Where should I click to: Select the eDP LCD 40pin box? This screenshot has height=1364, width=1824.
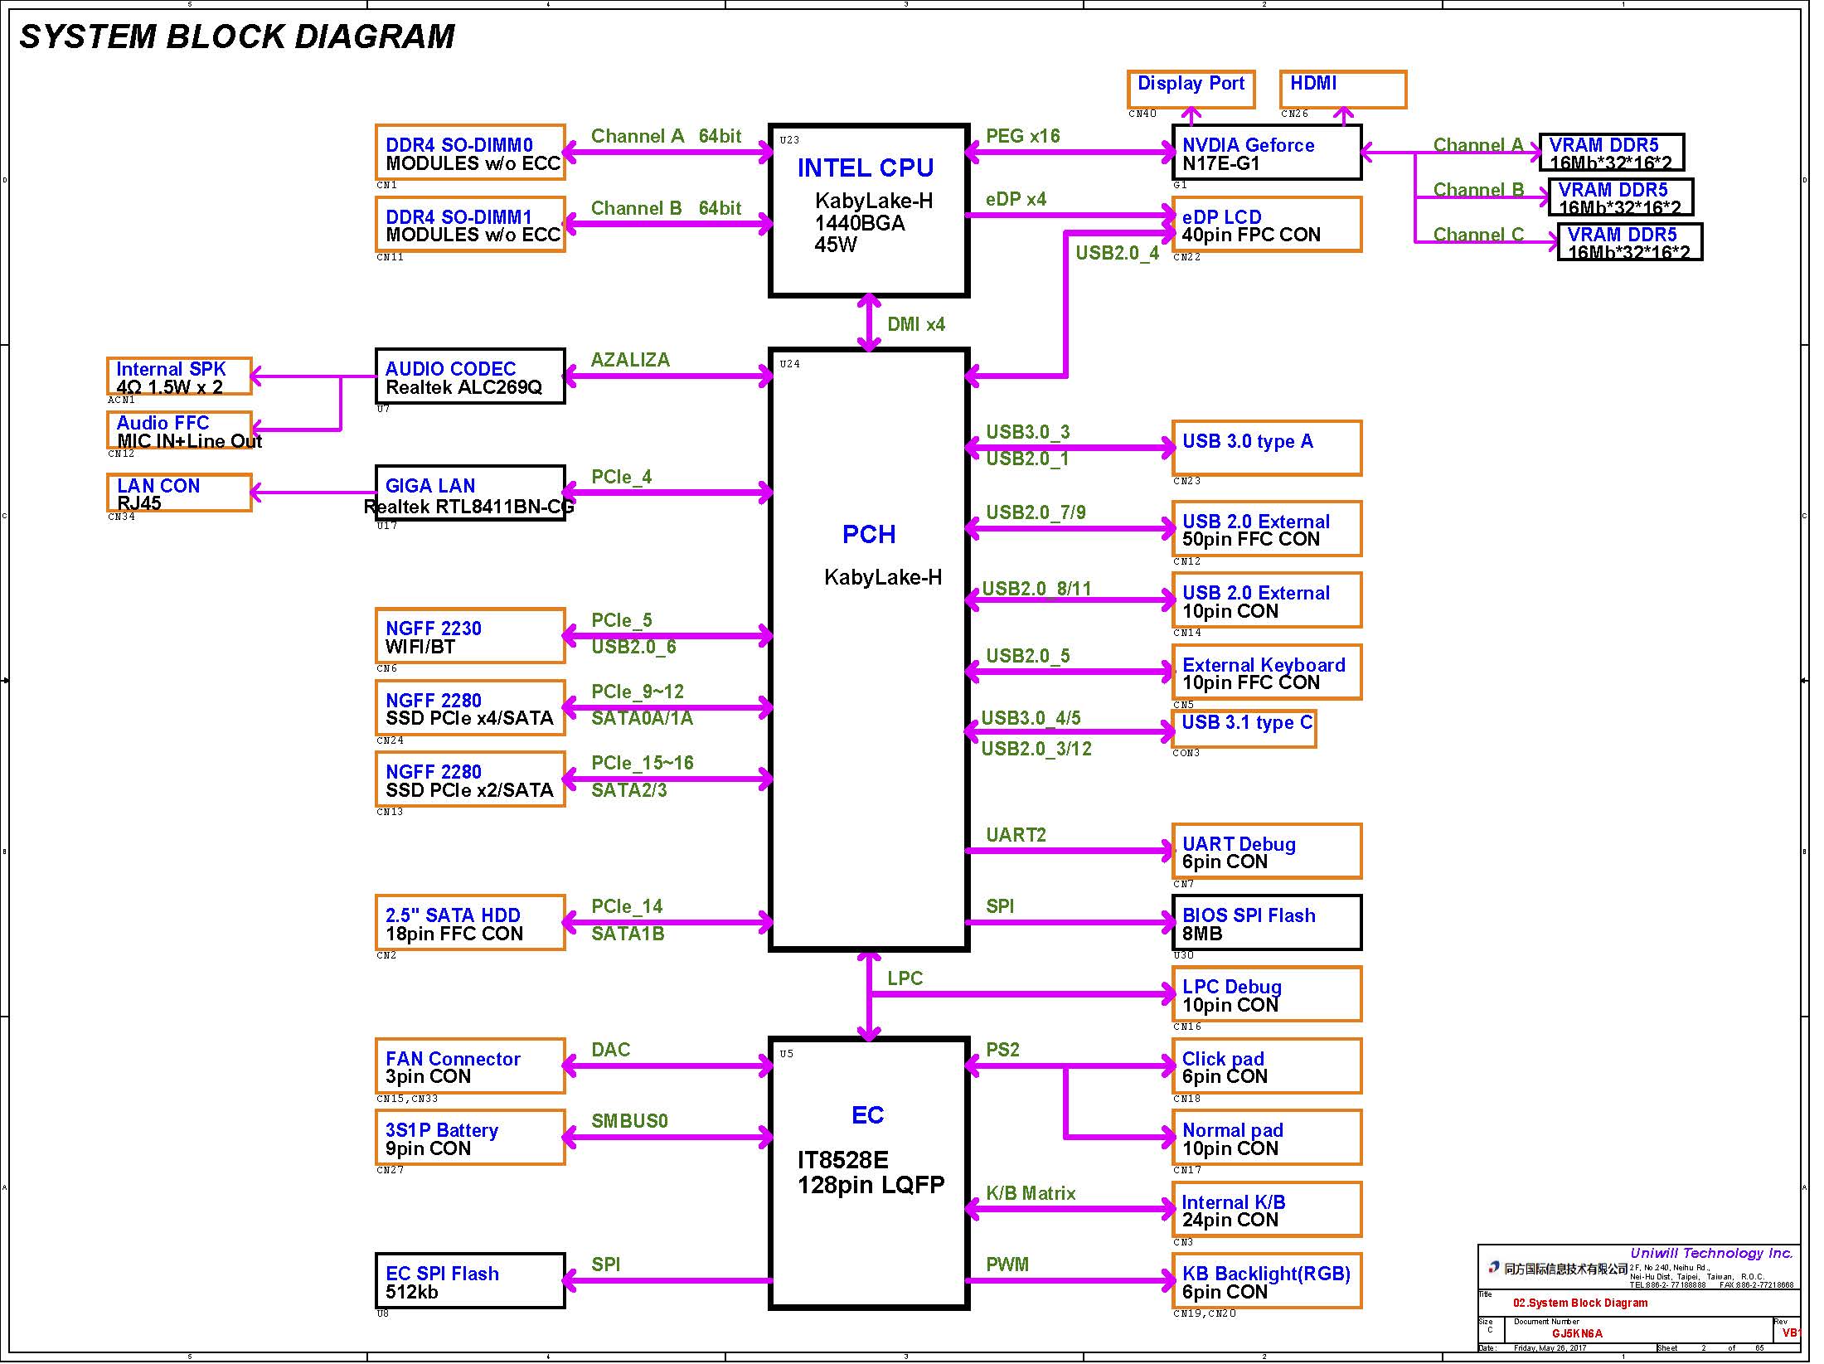1266,224
